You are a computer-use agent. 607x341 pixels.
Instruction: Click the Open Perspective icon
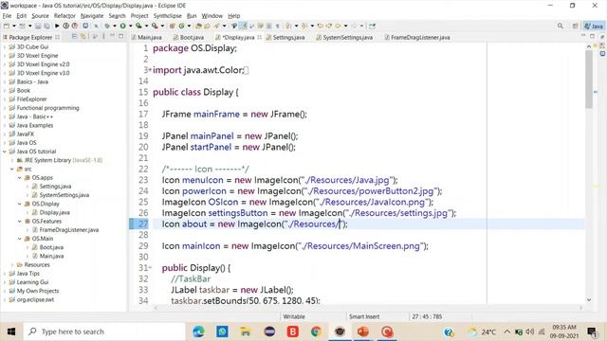coord(575,26)
